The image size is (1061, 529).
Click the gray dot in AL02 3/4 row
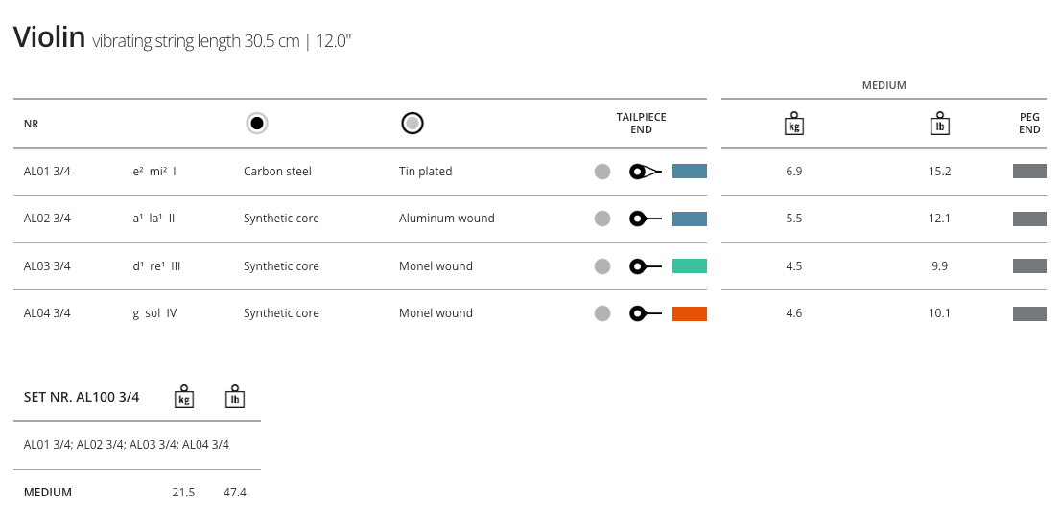pyautogui.click(x=602, y=218)
